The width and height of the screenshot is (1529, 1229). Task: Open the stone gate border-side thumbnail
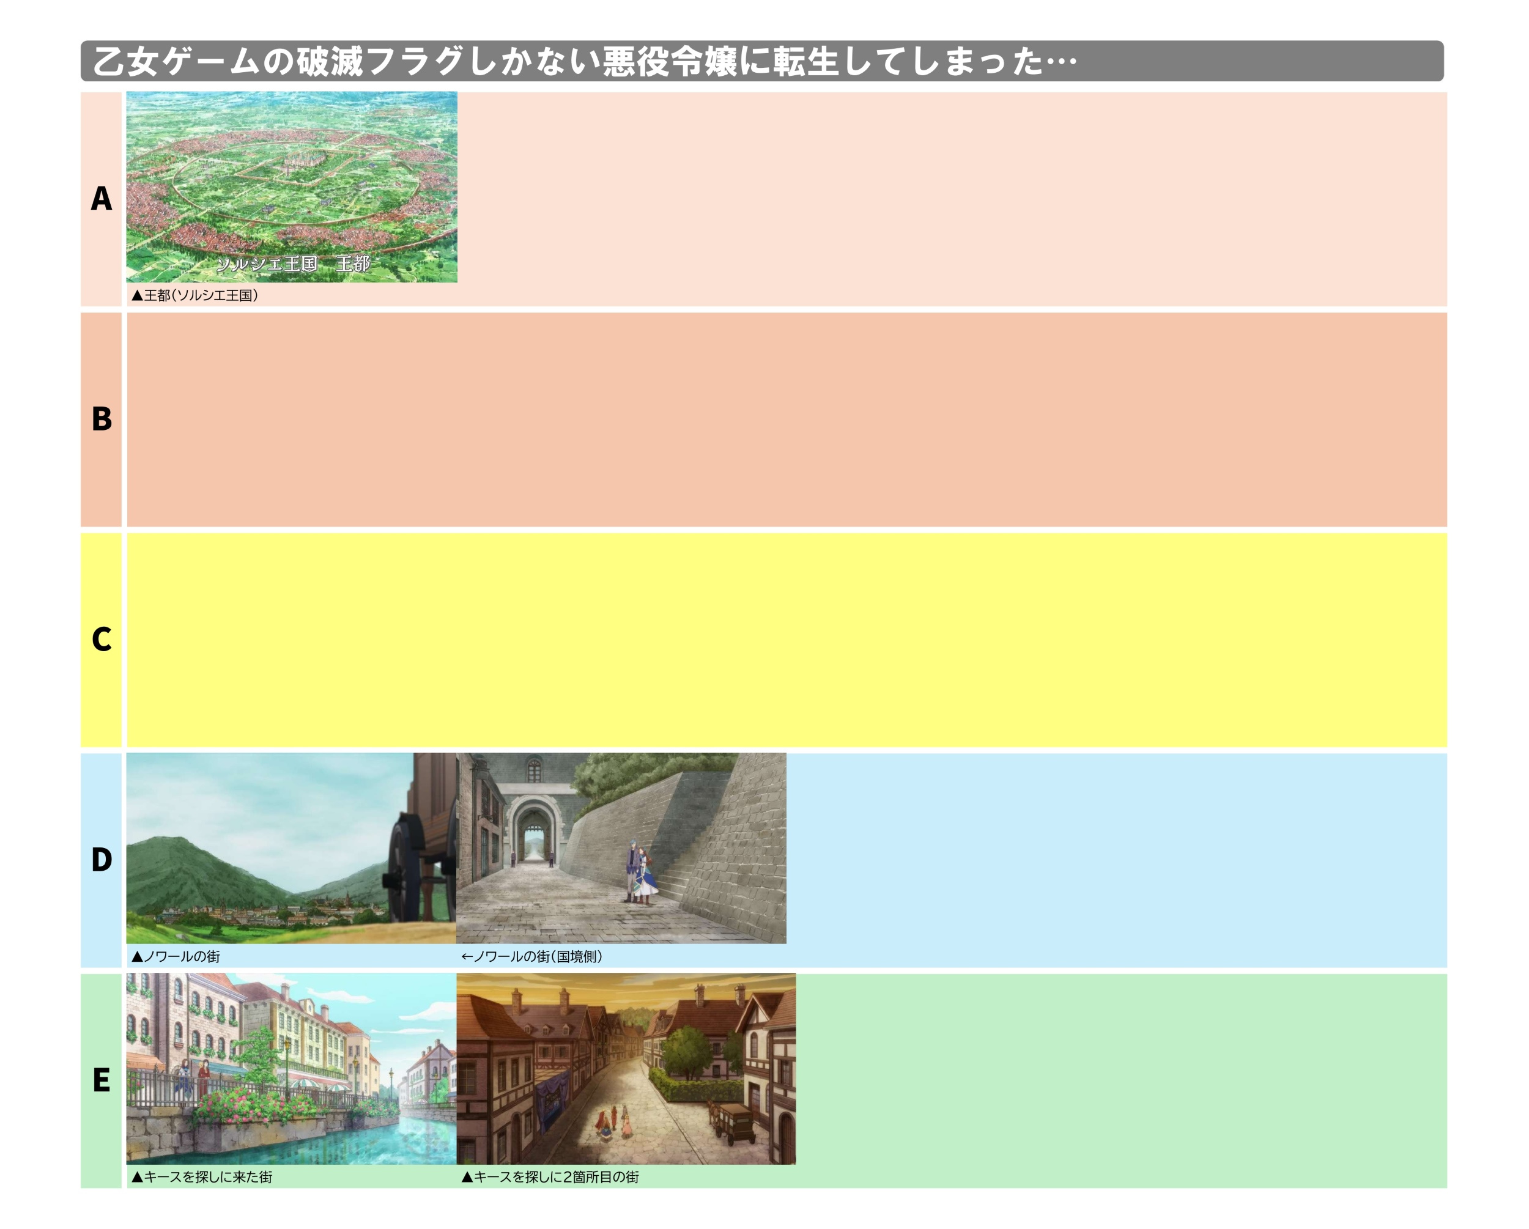pyautogui.click(x=621, y=848)
